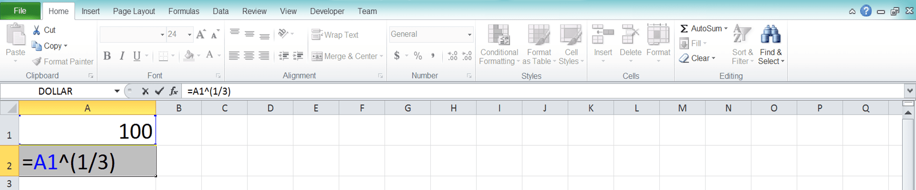Activate the Format Painter brush
Image resolution: width=916 pixels, height=190 pixels.
pyautogui.click(x=37, y=61)
